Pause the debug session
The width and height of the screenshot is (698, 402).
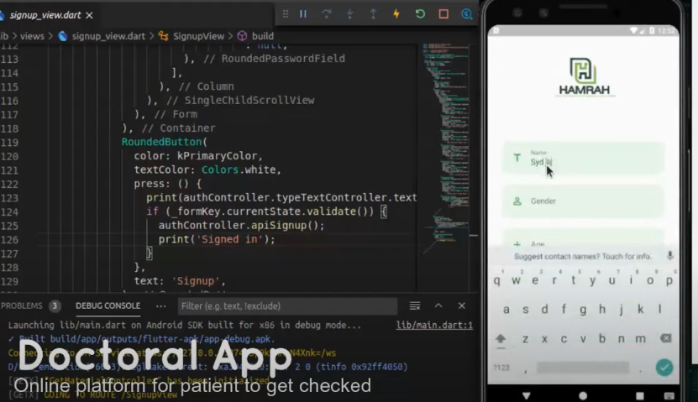[x=303, y=14]
